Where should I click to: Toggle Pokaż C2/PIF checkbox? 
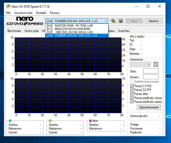132,90
